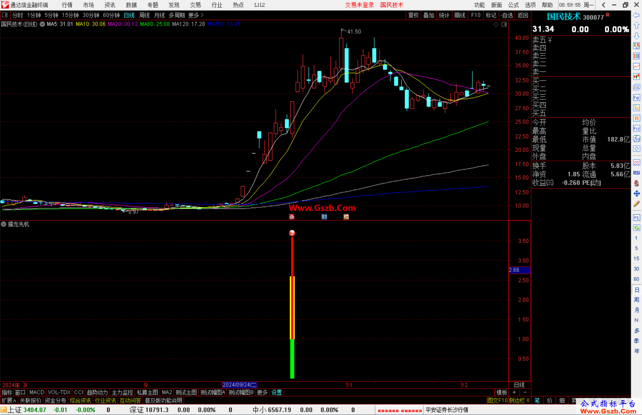Open the 复权 adjustment menu
The height and width of the screenshot is (415, 642).
[x=413, y=15]
